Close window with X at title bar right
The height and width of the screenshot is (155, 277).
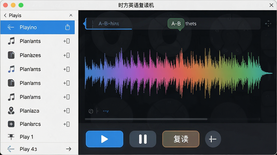click(x=271, y=5)
